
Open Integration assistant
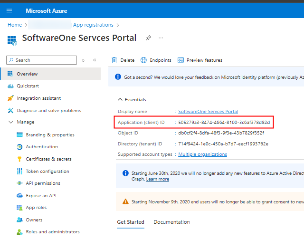[x=38, y=98]
